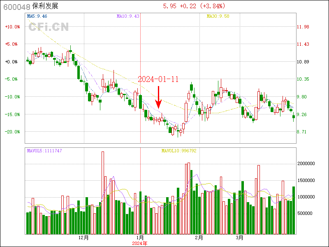This screenshot has width=329, height=247.
Task: Click the stock code 600048
Action: [x=16, y=7]
